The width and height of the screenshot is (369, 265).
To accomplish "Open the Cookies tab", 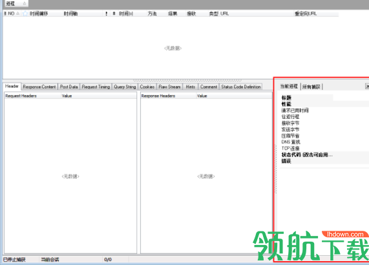I will (147, 87).
